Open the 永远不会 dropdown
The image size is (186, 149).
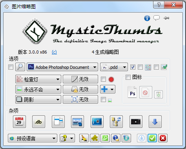coord(38,89)
